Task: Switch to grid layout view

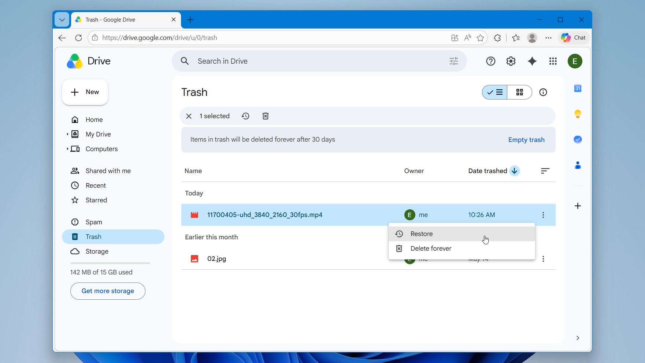Action: pos(520,92)
